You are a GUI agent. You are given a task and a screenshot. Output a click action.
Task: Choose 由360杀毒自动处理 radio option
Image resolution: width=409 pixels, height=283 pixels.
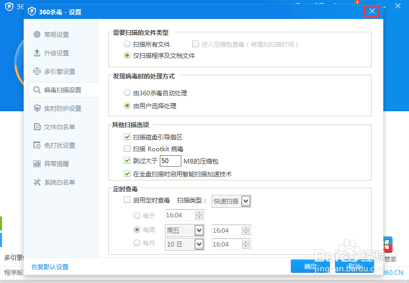(127, 93)
